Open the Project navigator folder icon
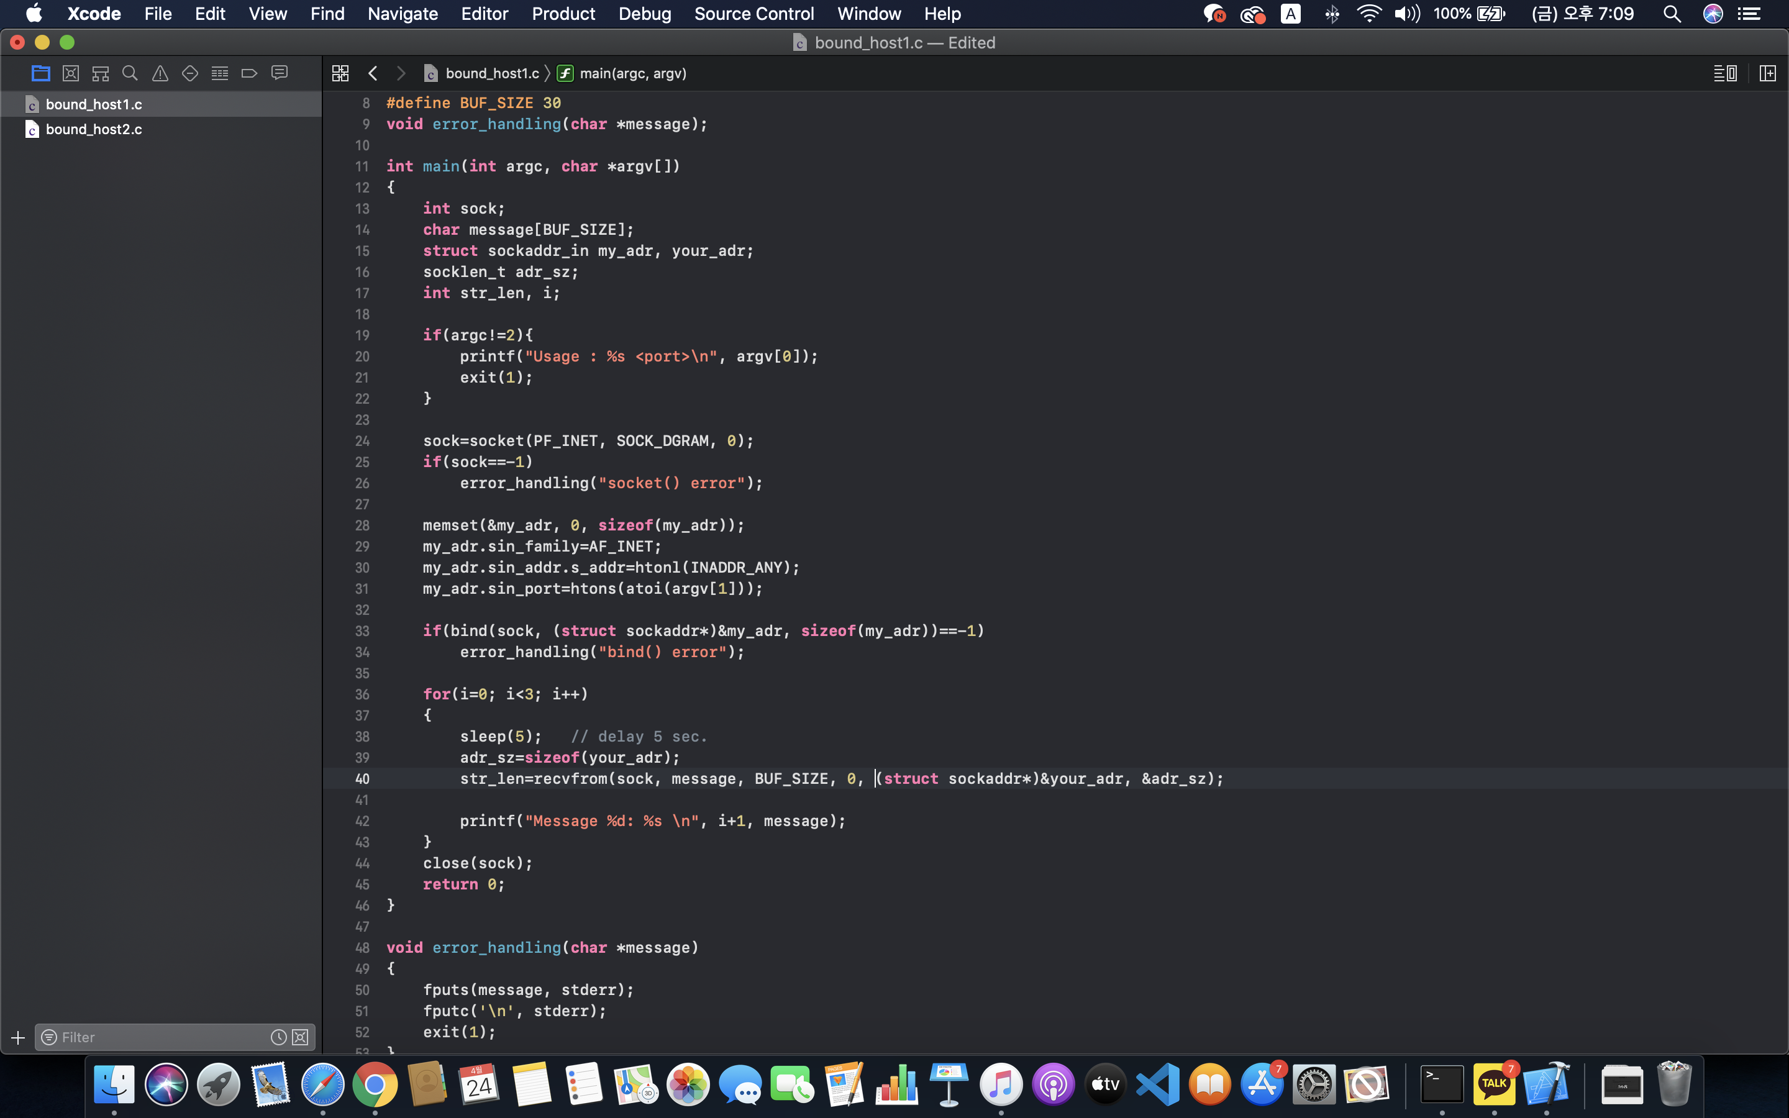The image size is (1789, 1118). [x=40, y=73]
